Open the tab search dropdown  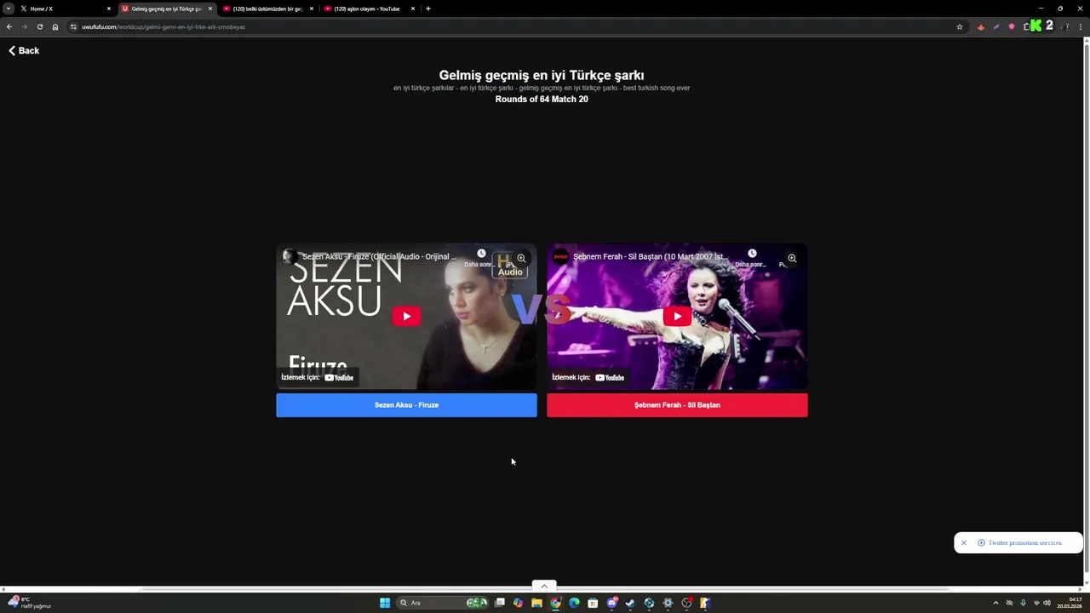click(8, 9)
